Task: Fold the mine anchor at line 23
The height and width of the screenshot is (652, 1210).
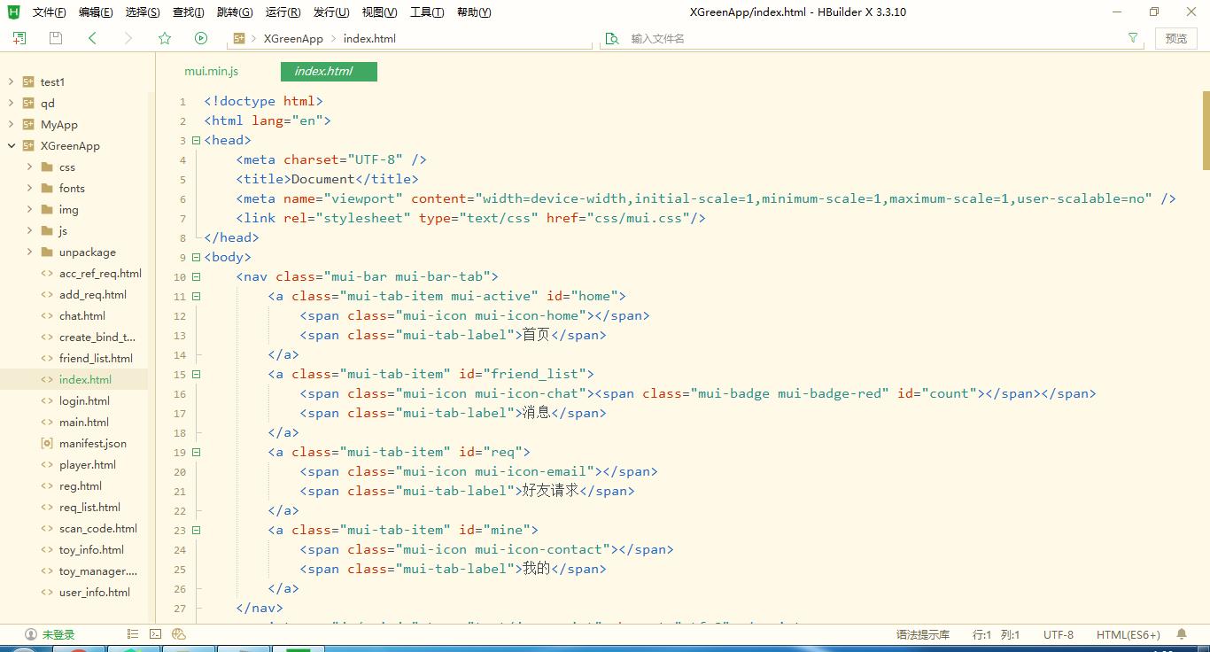Action: [196, 530]
